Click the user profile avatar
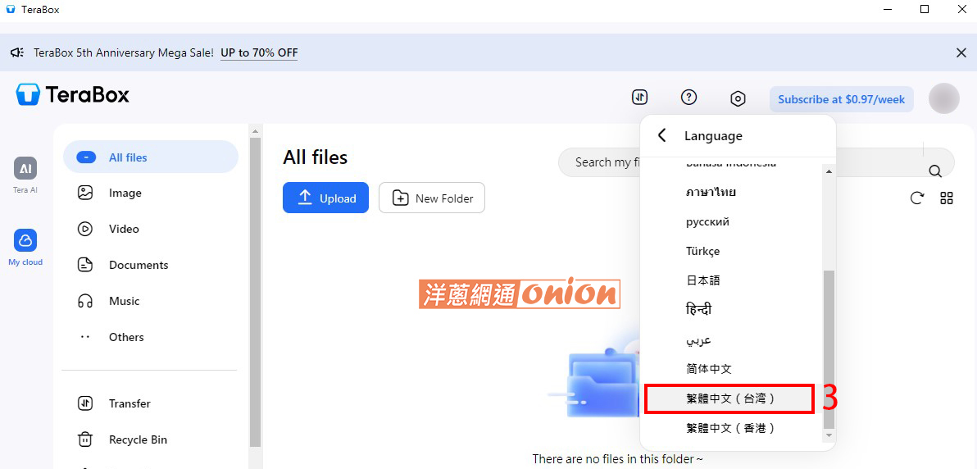The image size is (977, 469). tap(943, 98)
